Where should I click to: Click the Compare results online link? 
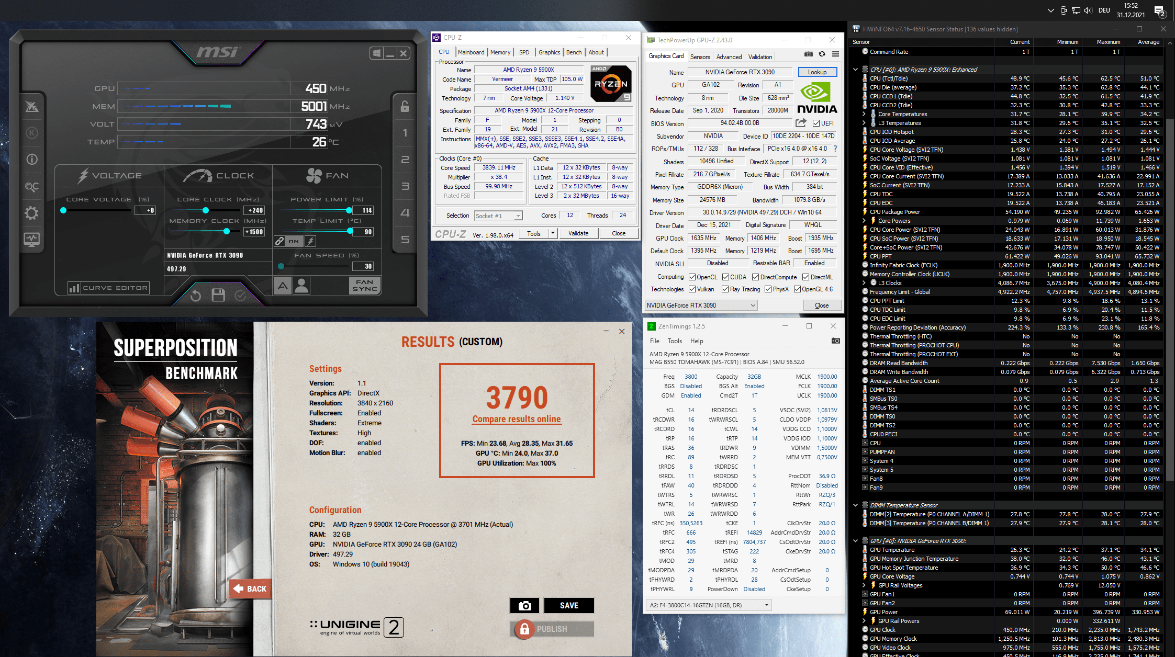click(516, 419)
